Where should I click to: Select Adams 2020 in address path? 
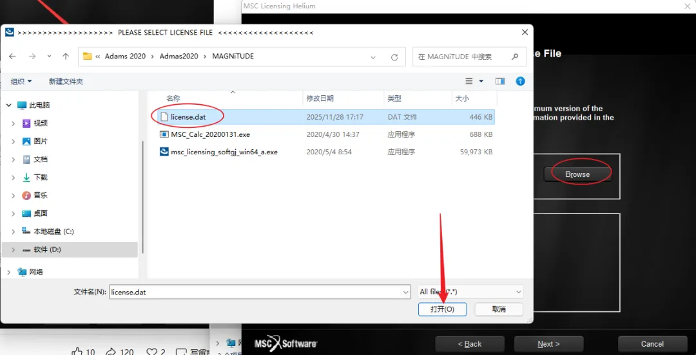[125, 57]
